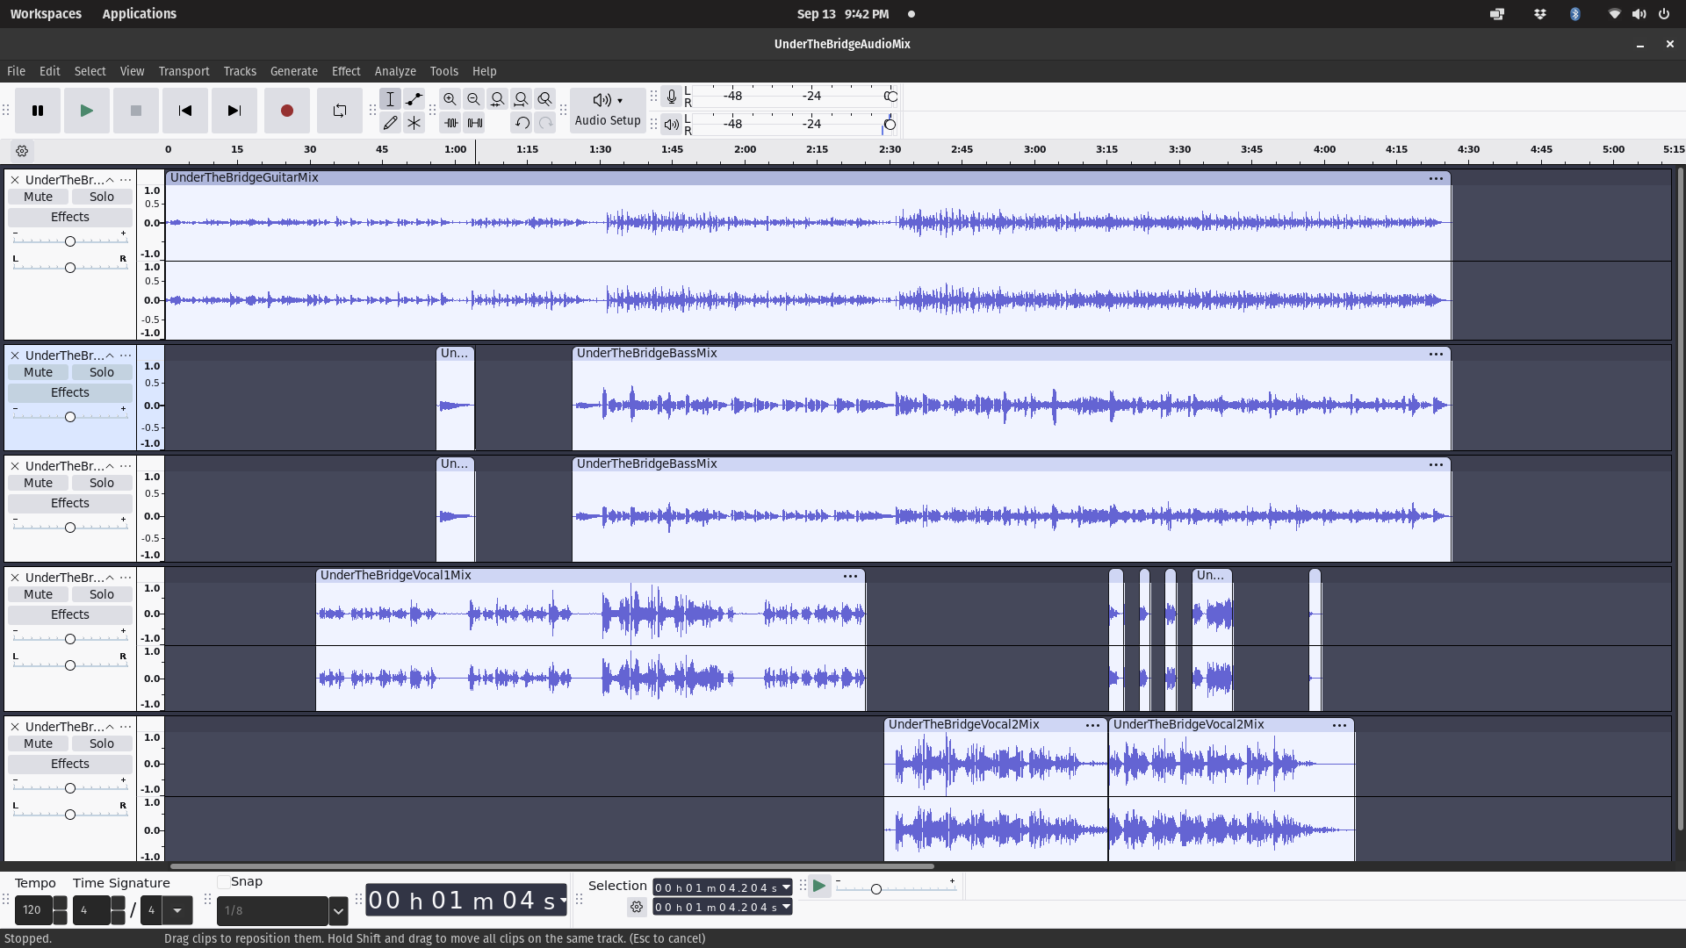Image resolution: width=1686 pixels, height=948 pixels.
Task: Mute the guitar track
Action: pos(38,197)
